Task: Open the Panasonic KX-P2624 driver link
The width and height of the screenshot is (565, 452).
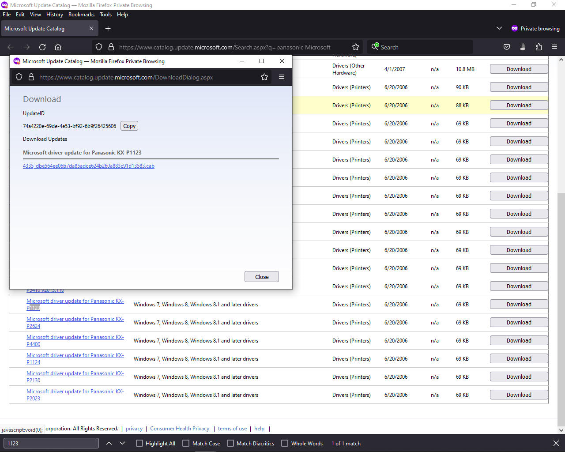Action: pyautogui.click(x=75, y=323)
